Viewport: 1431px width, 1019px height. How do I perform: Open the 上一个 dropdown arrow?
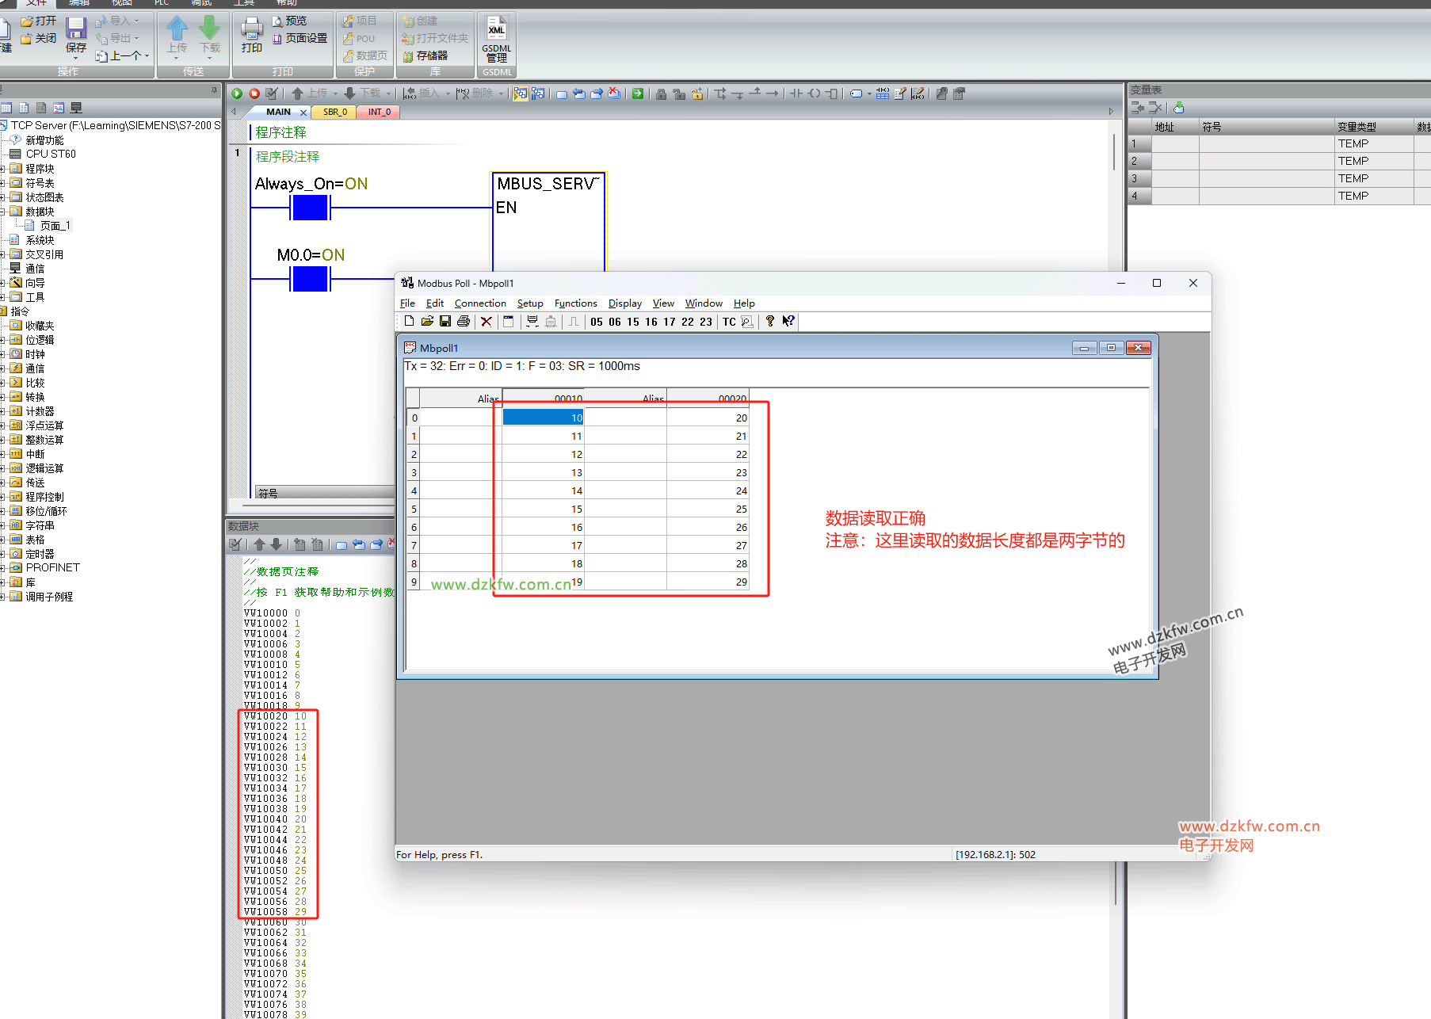pyautogui.click(x=147, y=56)
